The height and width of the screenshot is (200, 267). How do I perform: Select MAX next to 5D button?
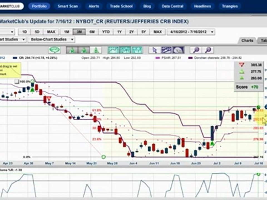51,32
